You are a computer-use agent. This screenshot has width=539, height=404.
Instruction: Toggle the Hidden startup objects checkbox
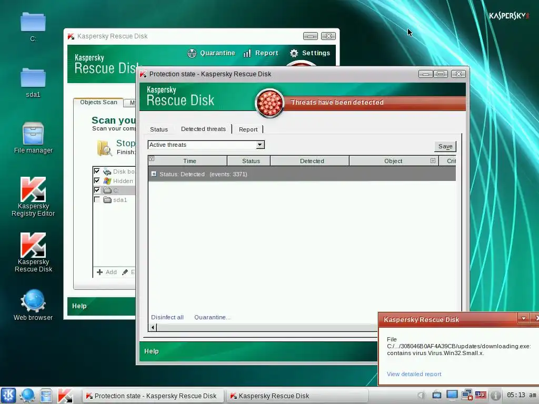[x=97, y=180]
